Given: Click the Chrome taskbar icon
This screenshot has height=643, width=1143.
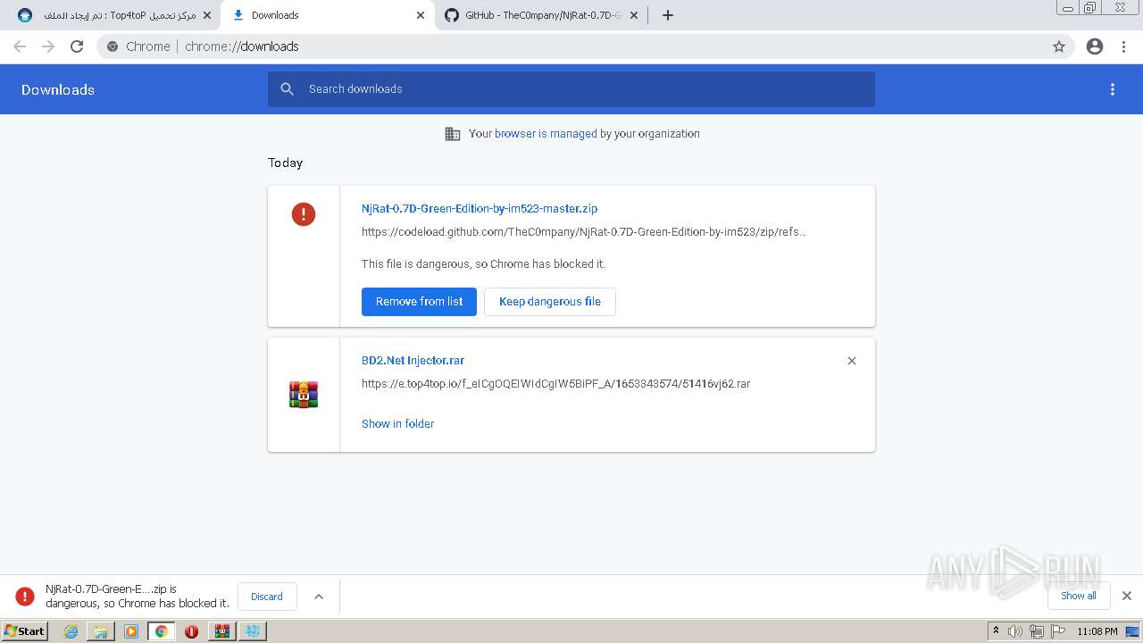Looking at the screenshot, I should pyautogui.click(x=162, y=631).
